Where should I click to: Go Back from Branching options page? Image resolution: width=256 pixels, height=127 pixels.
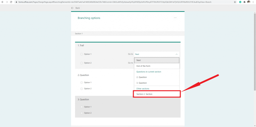click(x=75, y=8)
